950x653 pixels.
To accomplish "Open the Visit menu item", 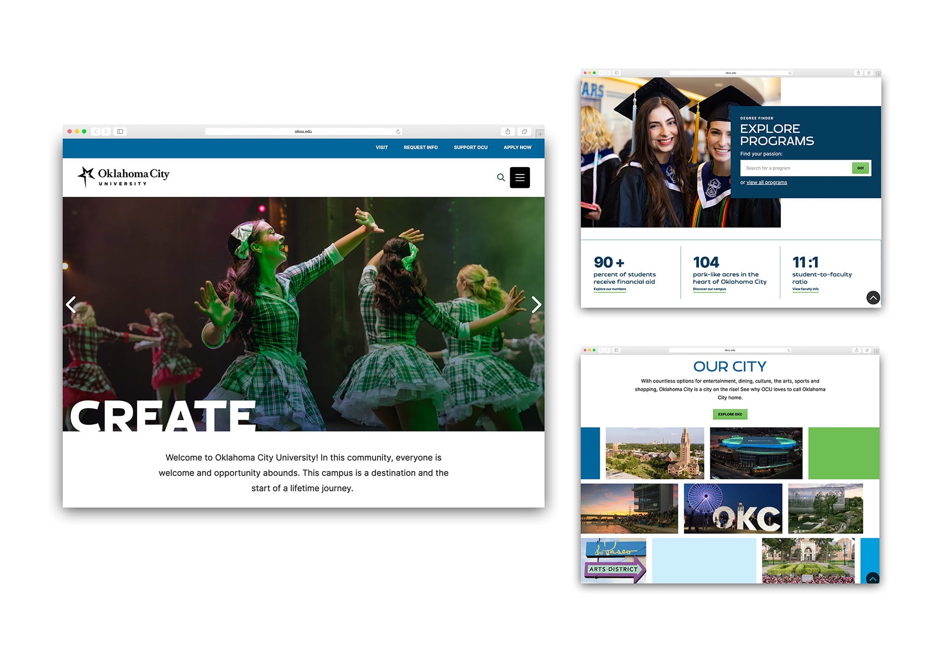I will coord(381,147).
